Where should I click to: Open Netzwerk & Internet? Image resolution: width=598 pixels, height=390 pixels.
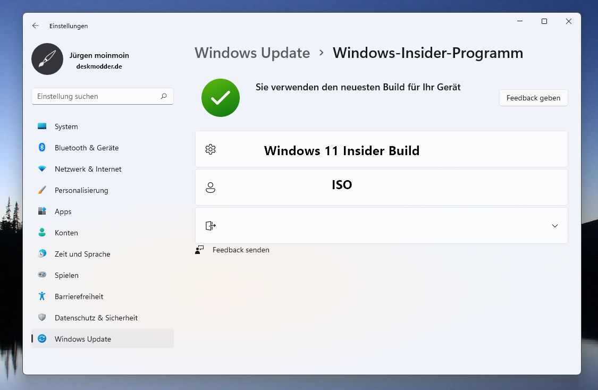[102, 169]
